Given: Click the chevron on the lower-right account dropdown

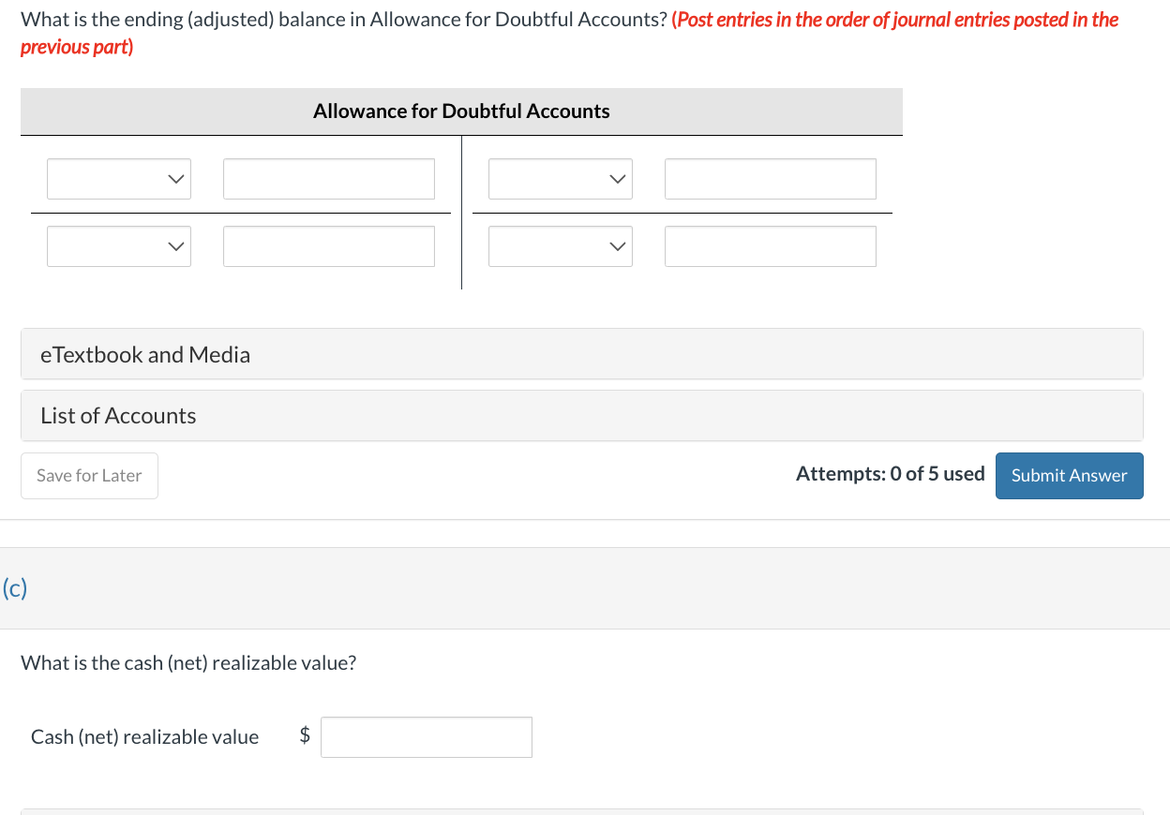Looking at the screenshot, I should pyautogui.click(x=619, y=245).
